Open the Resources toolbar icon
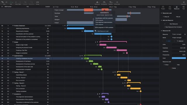Screen dimensions: 187x105 tap(97, 2)
